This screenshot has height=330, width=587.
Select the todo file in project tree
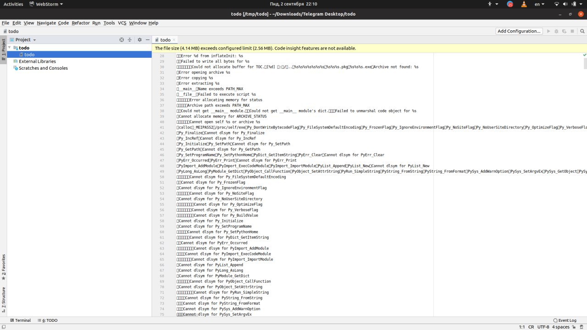pos(79,55)
